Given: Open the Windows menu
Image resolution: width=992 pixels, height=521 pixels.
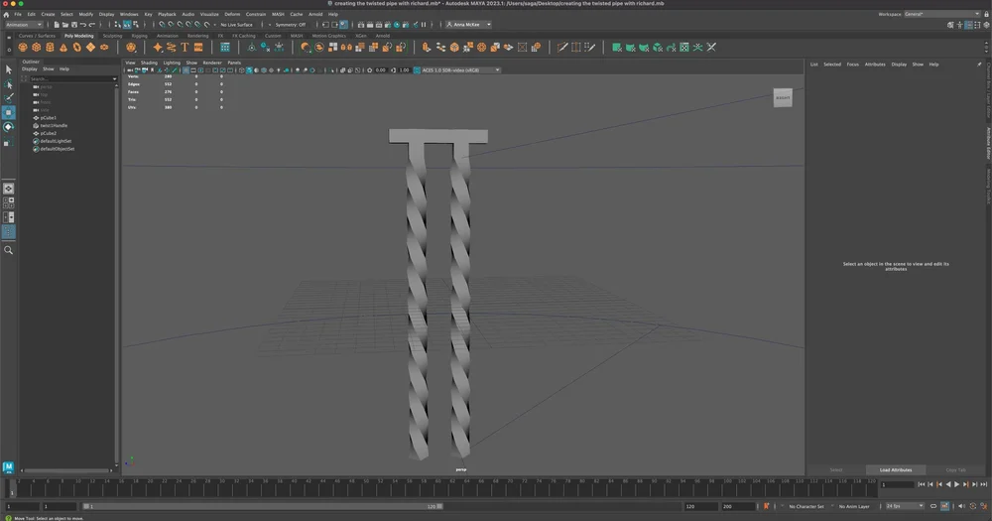Looking at the screenshot, I should click(x=128, y=14).
